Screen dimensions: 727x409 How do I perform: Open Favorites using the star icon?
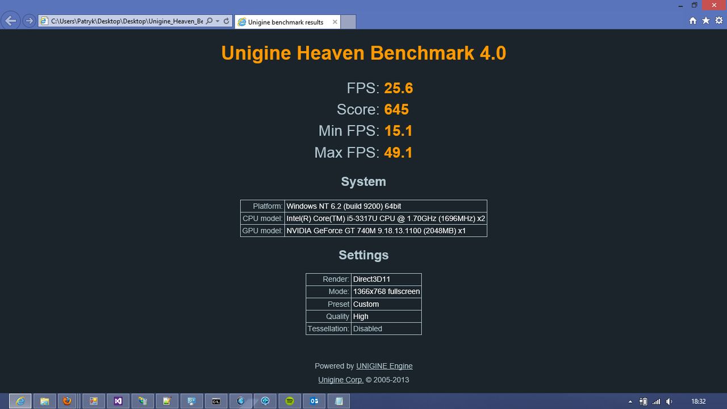(x=705, y=20)
